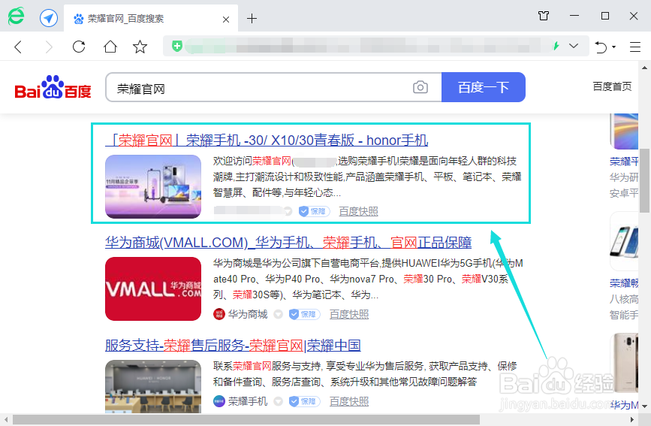Image resolution: width=651 pixels, height=426 pixels.
Task: Click the purple 荣耀手机 source icon
Action: [x=219, y=401]
